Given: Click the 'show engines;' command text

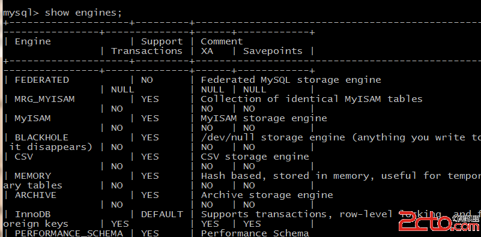Looking at the screenshot, I should (83, 13).
